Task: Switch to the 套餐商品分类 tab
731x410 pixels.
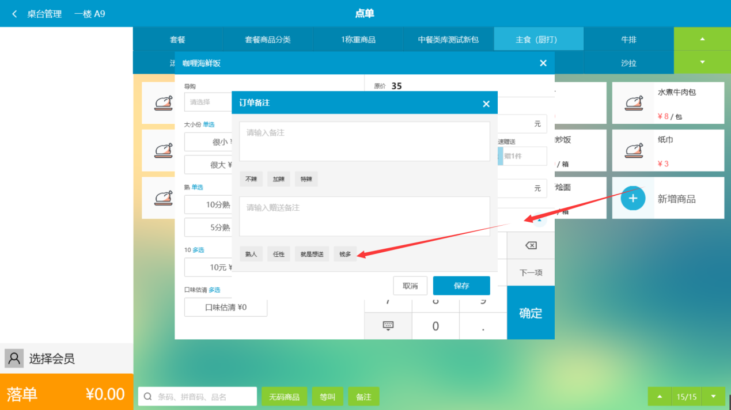Action: pyautogui.click(x=268, y=39)
